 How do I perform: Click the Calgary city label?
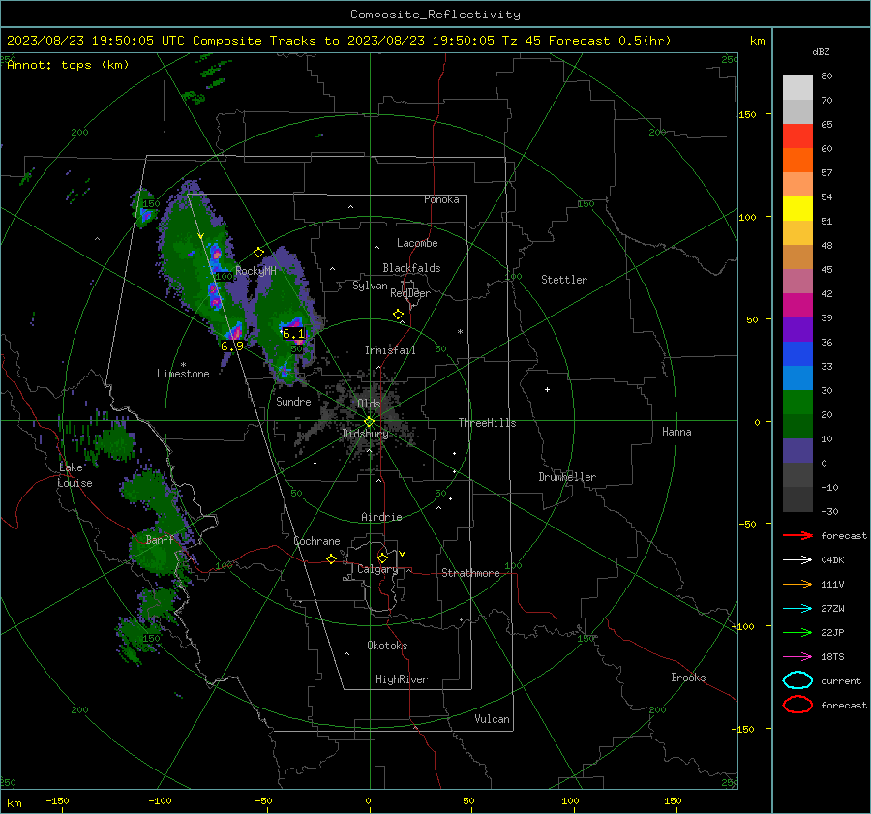(x=377, y=569)
